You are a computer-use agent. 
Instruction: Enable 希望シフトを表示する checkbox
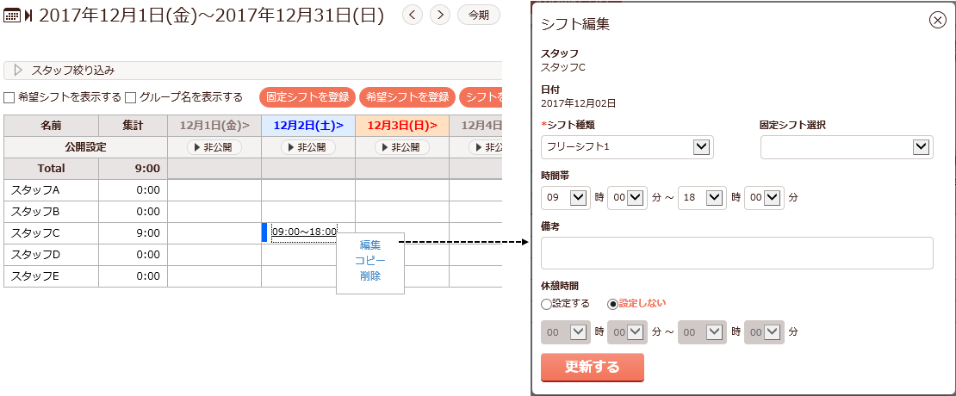click(9, 97)
